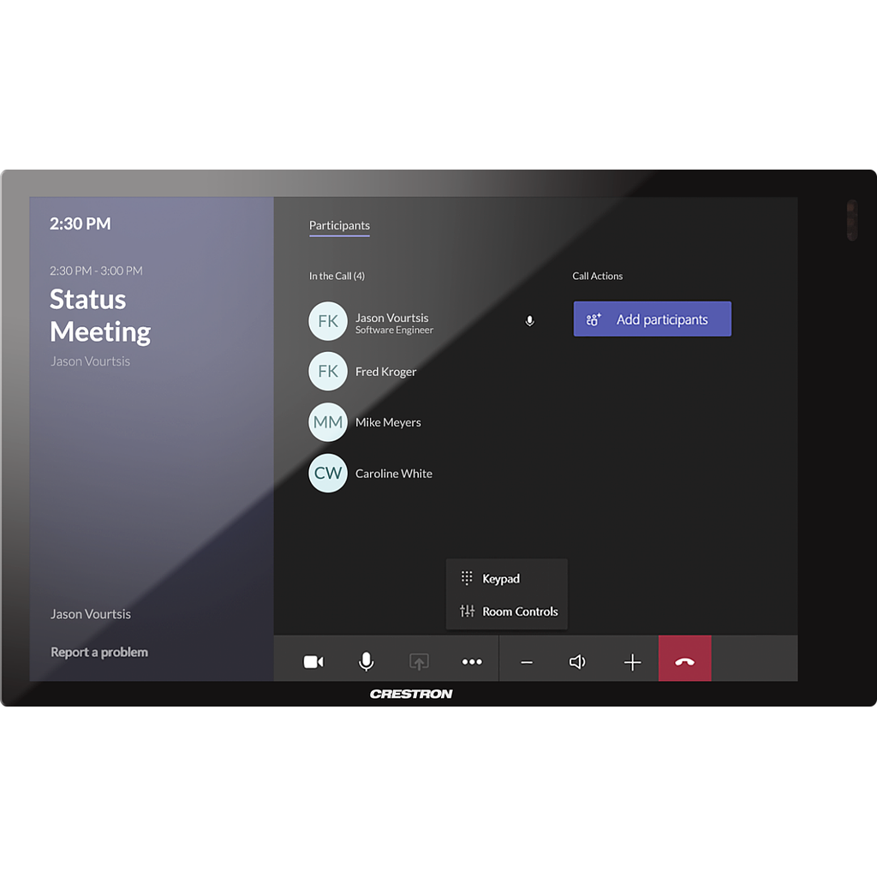Select participant Mike Meyers

coord(388,422)
